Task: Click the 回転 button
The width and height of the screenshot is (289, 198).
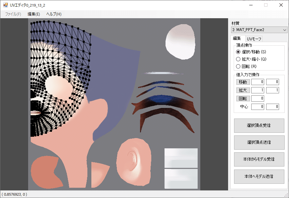Action: pos(243,98)
